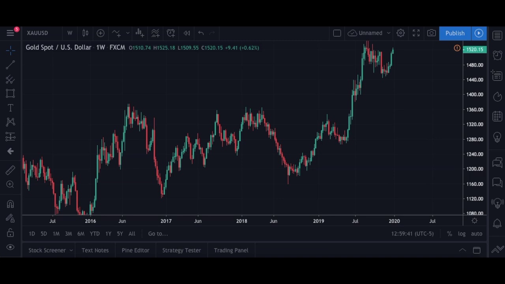Click the Publish button
This screenshot has width=505, height=284.
click(x=455, y=33)
